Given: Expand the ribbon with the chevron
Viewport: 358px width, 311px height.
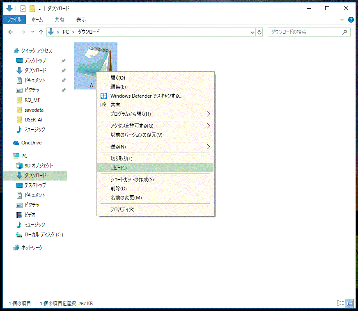Looking at the screenshot, I should (342, 20).
